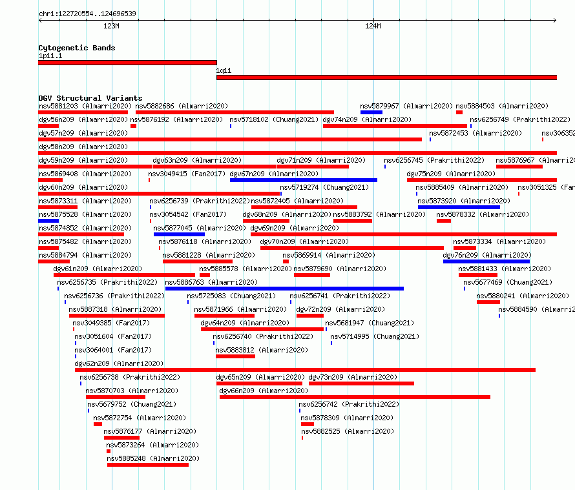Viewport: 575px width, 490px height.
Task: Open dgv71n209 (Almarri2020) variant
Action: [x=313, y=167]
